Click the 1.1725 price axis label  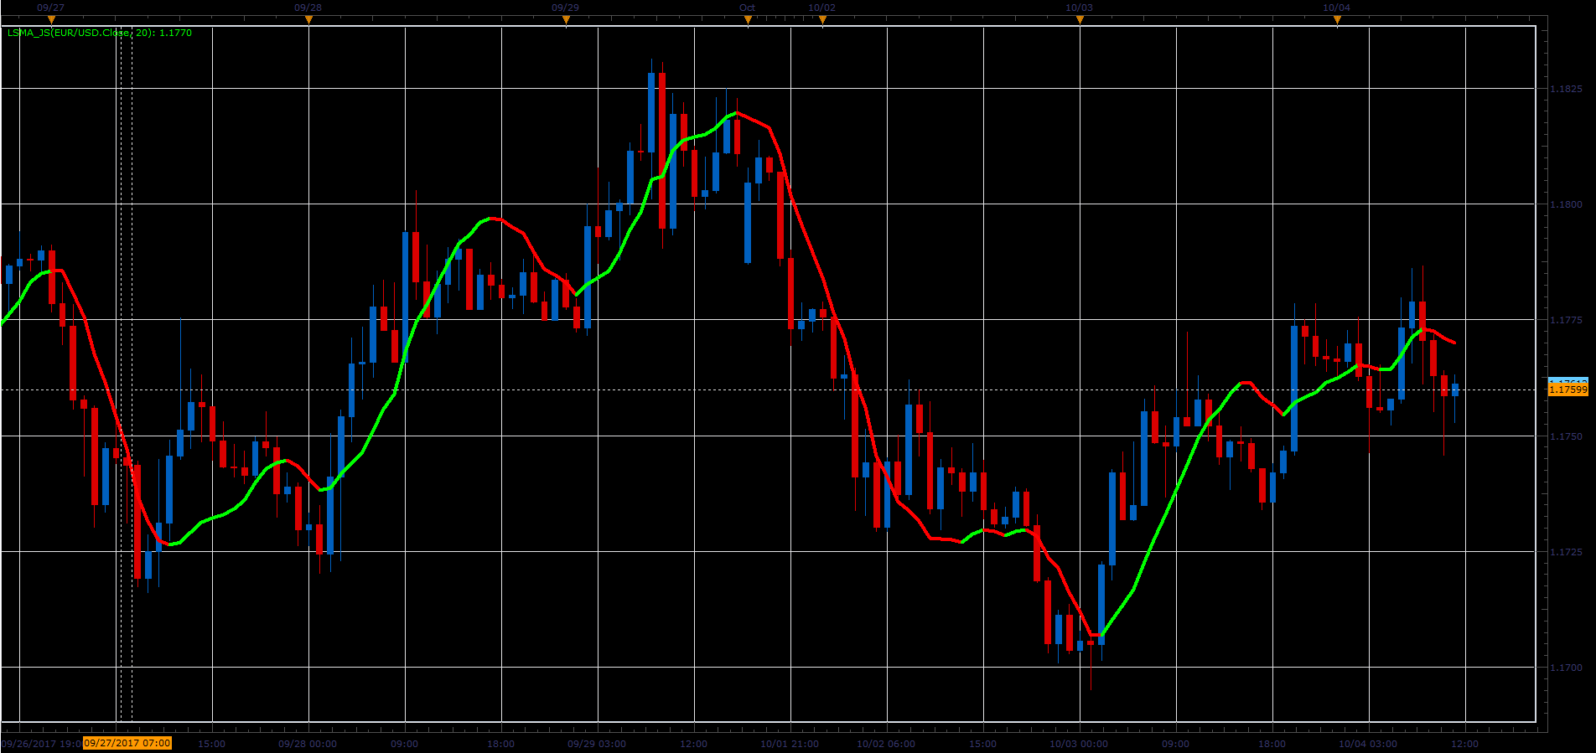[1566, 552]
